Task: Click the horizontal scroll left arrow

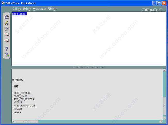Action: click(13, 121)
